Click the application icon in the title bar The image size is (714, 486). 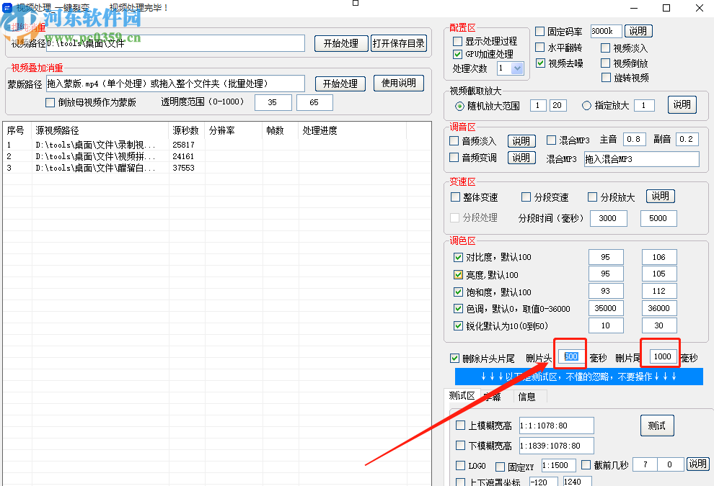coord(7,6)
